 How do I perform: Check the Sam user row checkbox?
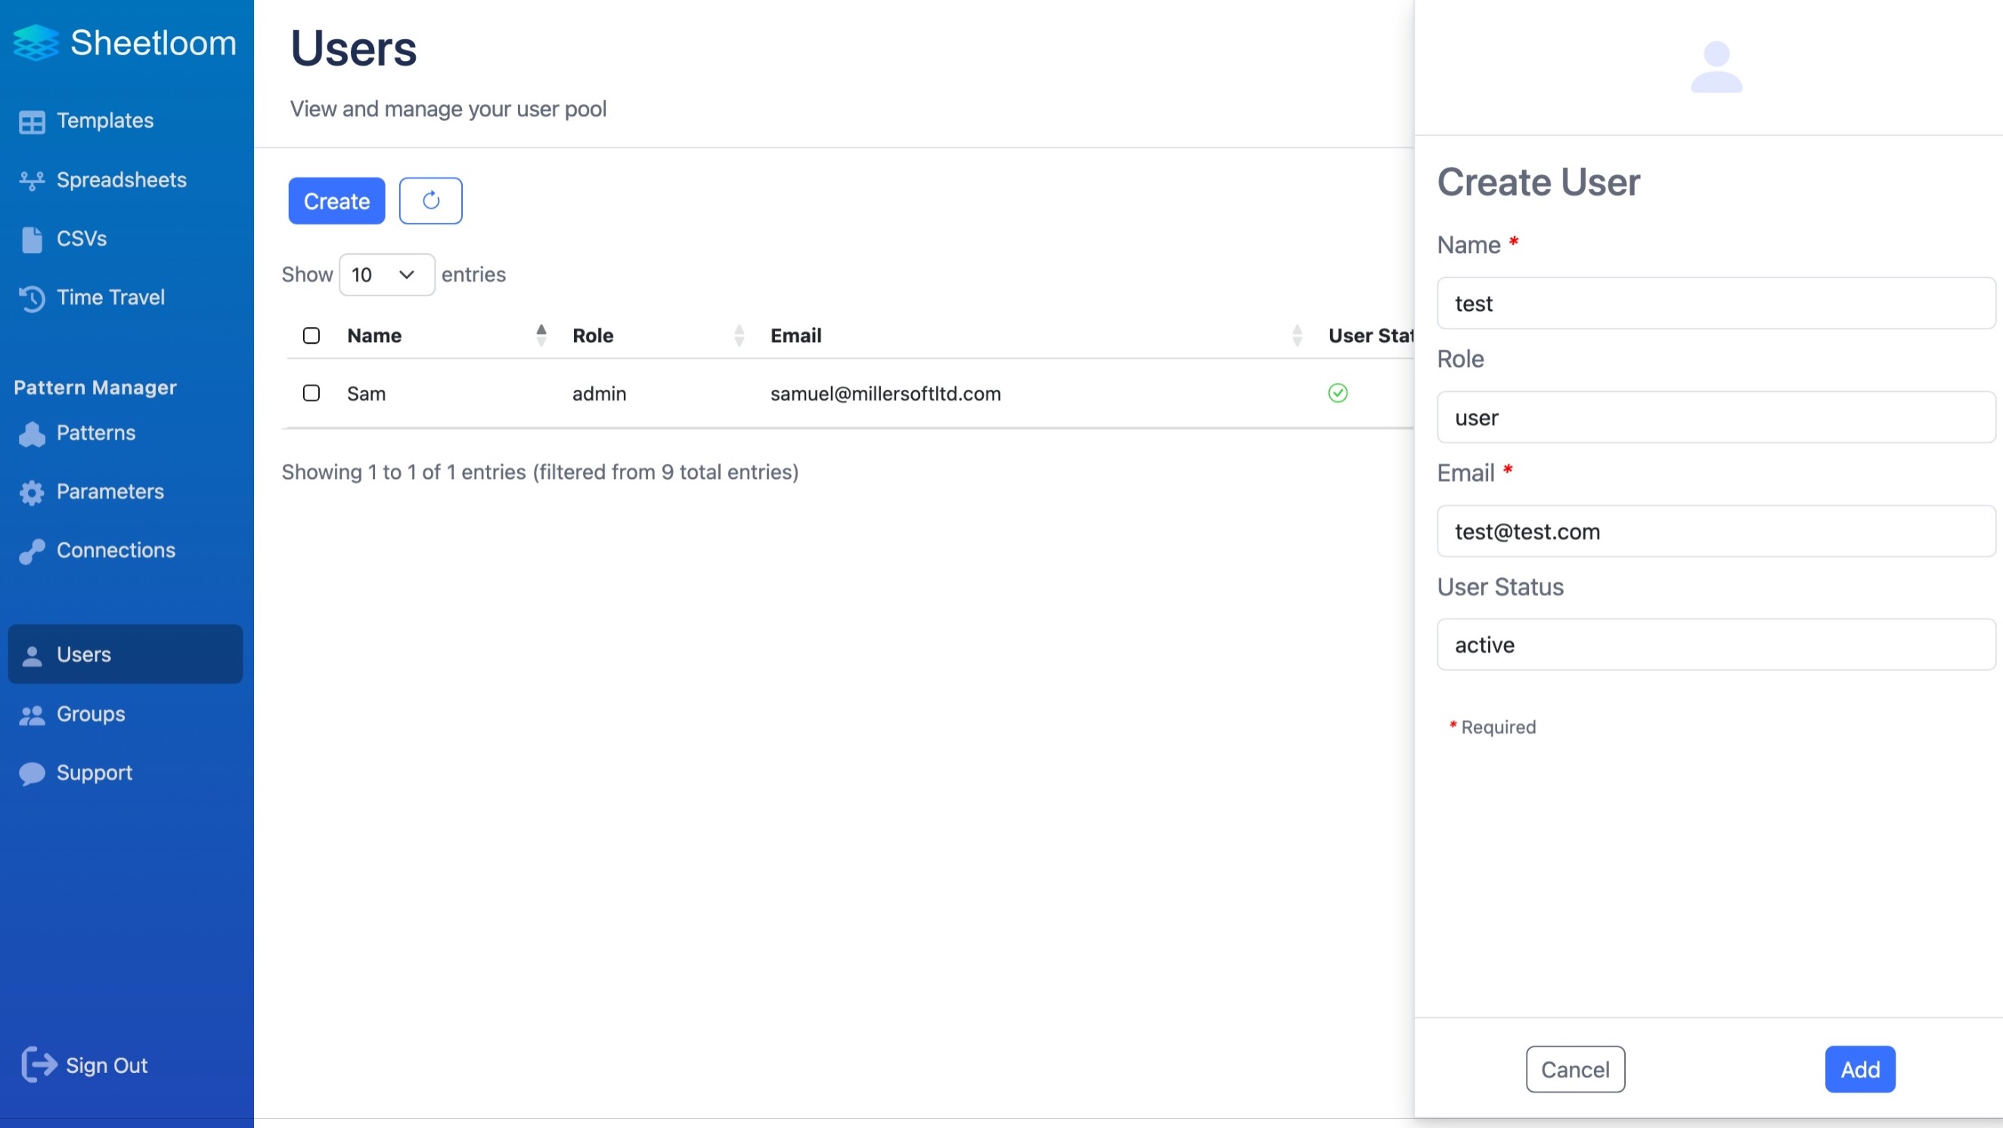pos(311,391)
